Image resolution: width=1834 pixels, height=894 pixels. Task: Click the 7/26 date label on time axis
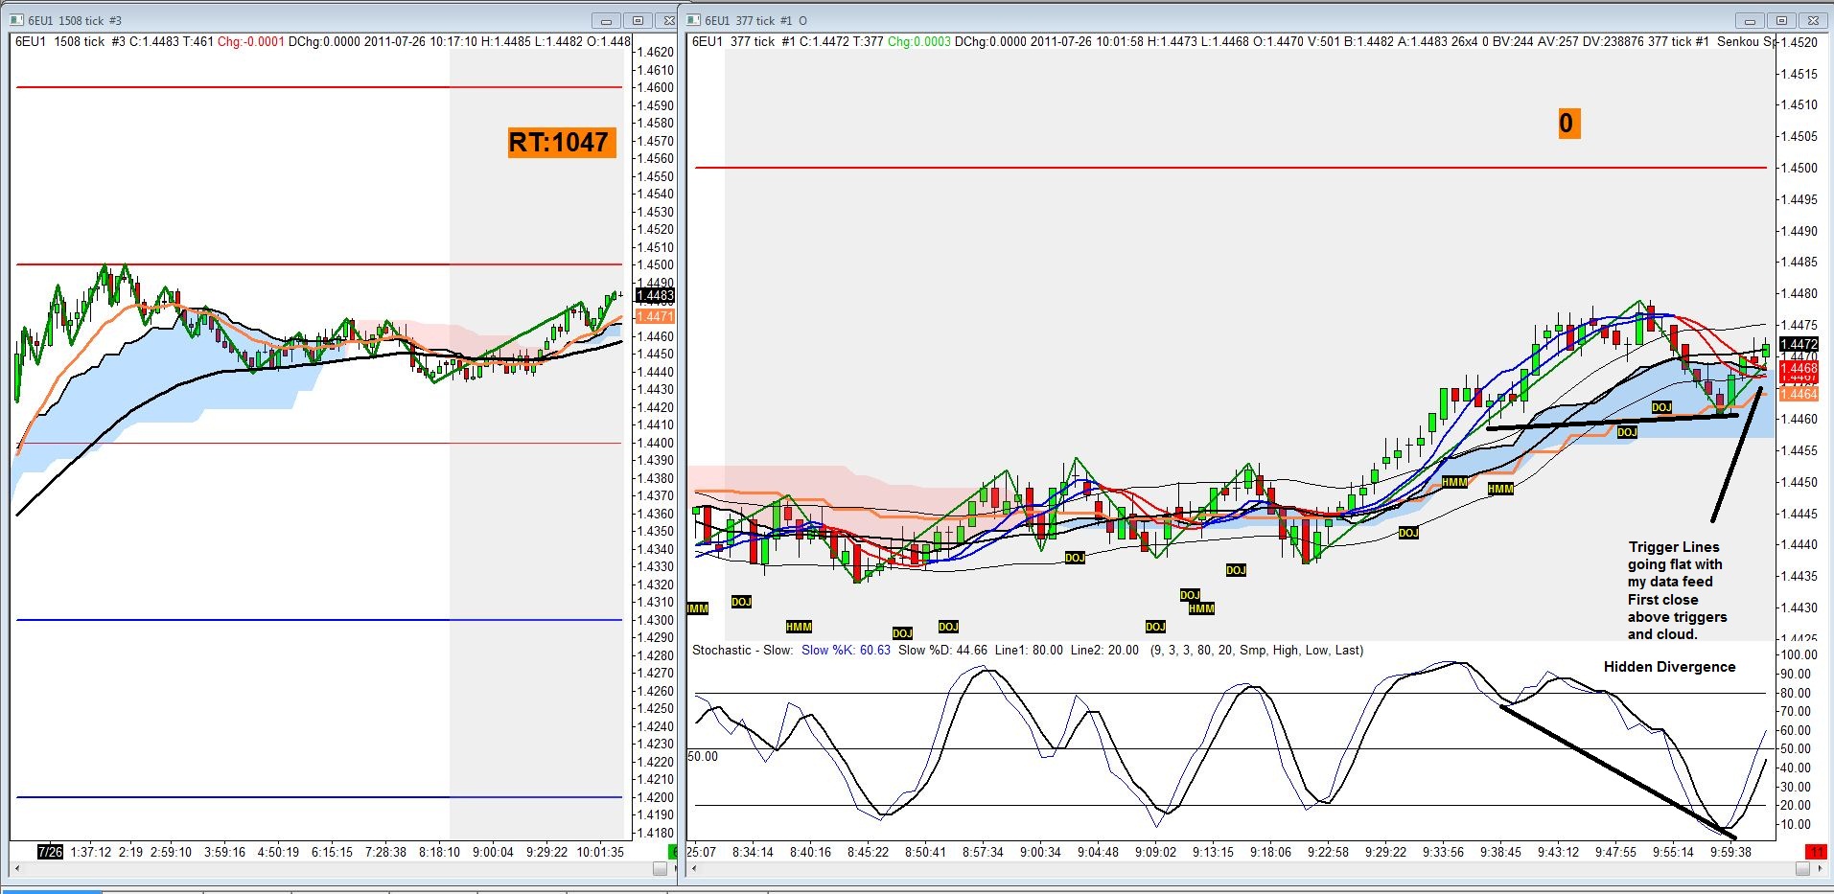(50, 852)
